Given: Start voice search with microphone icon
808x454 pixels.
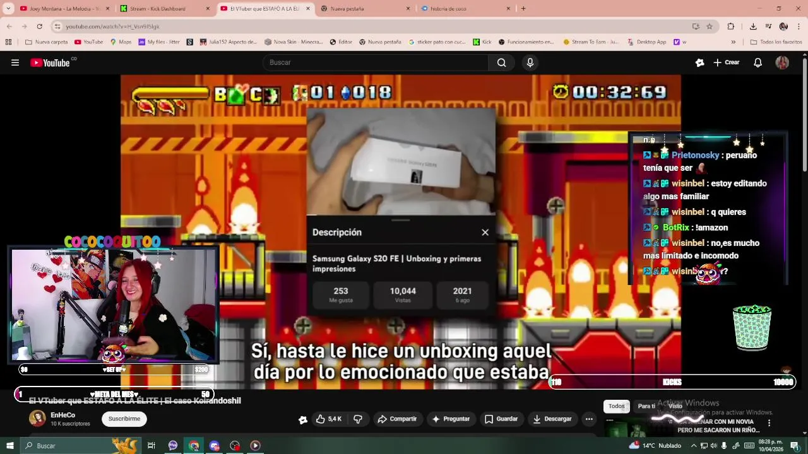Looking at the screenshot, I should coord(530,62).
